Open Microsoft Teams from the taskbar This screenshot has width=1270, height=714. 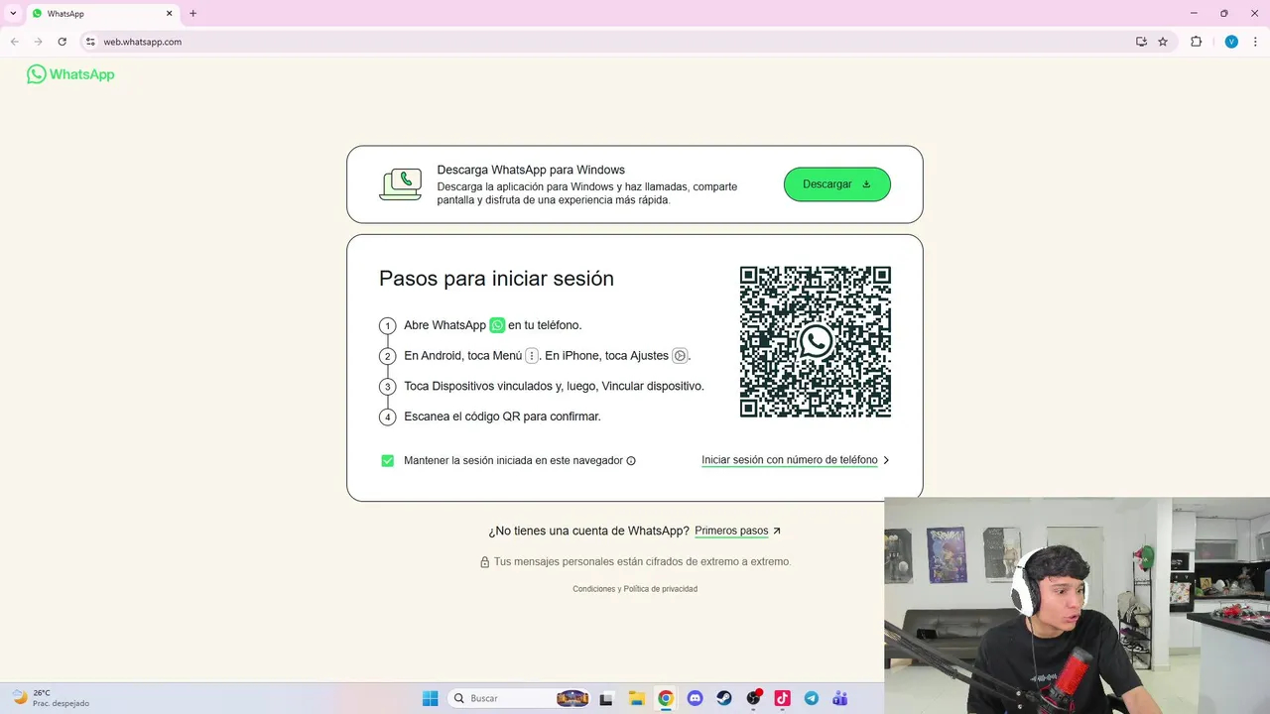pyautogui.click(x=840, y=698)
